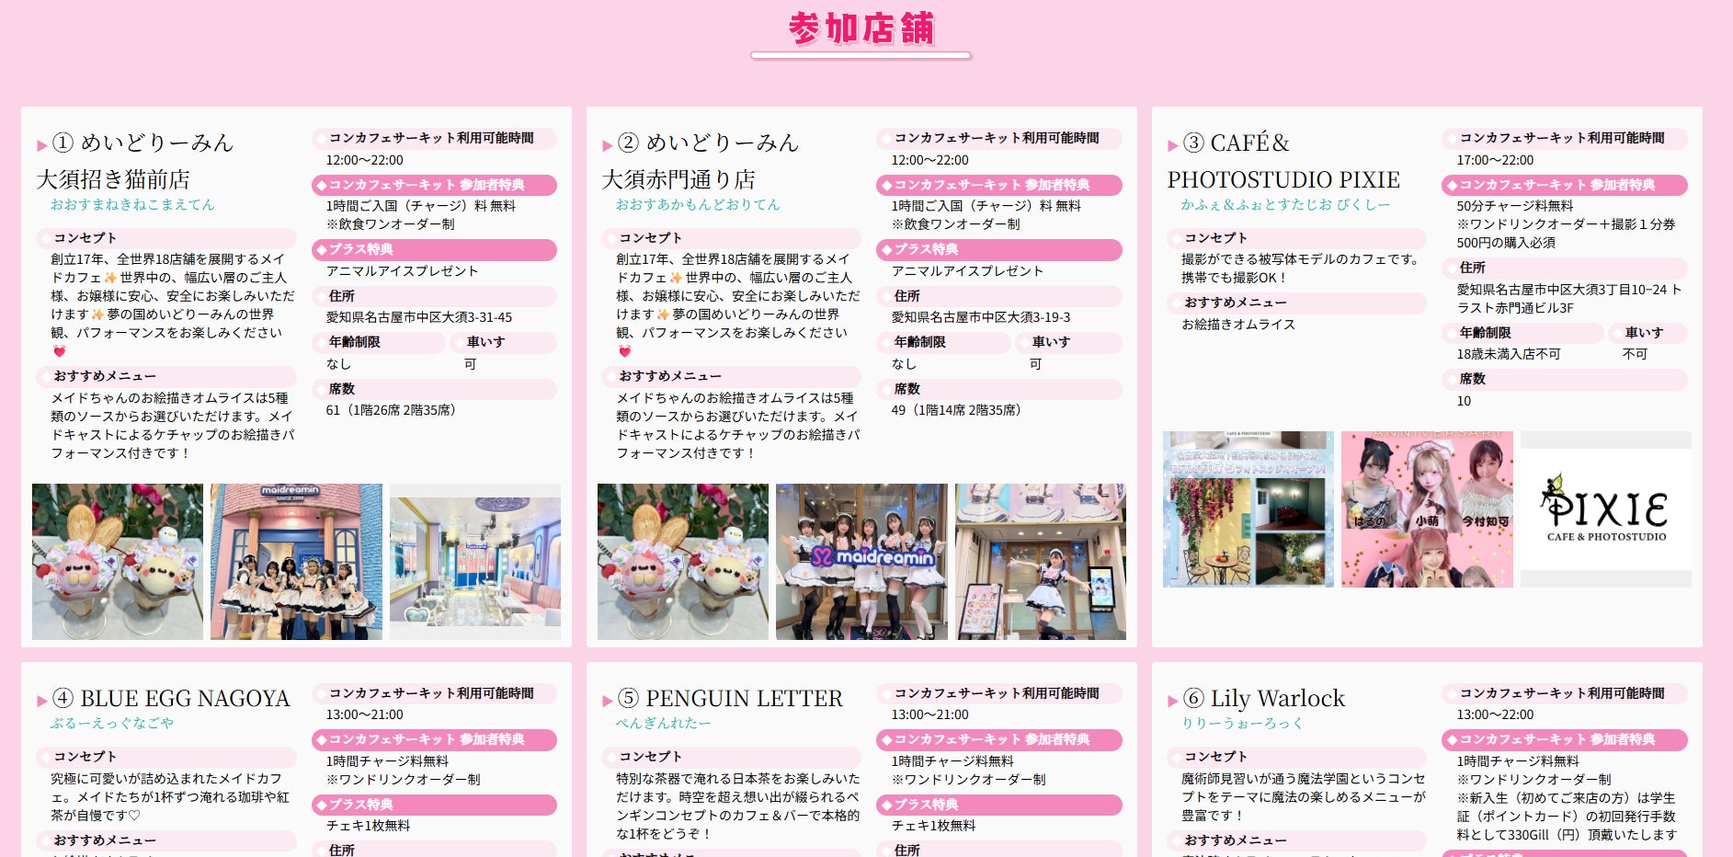Click the PIXIE concept text about 被写体モデル
The width and height of the screenshot is (1733, 857).
(x=1301, y=269)
